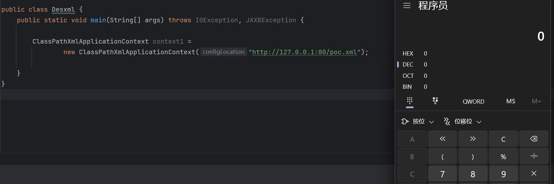
Task: Expand the 按位 bitwise dropdown
Action: click(x=418, y=121)
